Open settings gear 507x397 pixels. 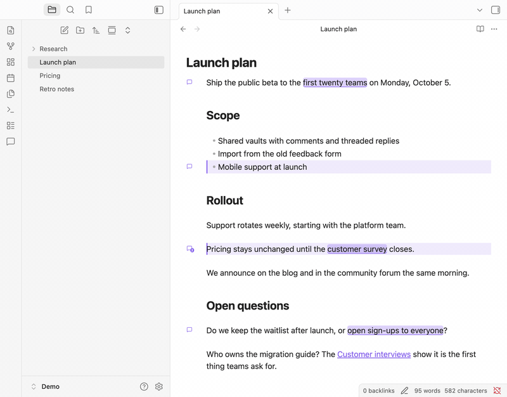point(159,387)
